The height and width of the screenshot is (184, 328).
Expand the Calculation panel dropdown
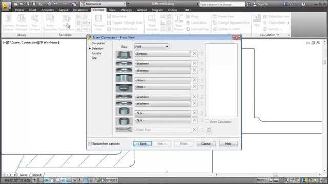(x=278, y=35)
